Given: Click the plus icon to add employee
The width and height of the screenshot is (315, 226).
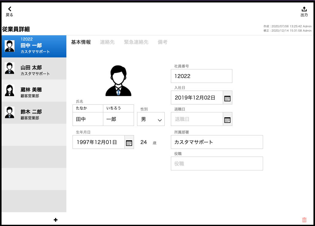Looking at the screenshot, I should [56, 220].
